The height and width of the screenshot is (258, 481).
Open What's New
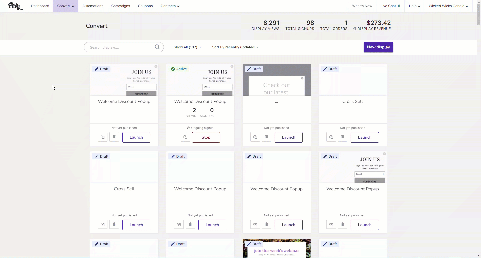(362, 6)
